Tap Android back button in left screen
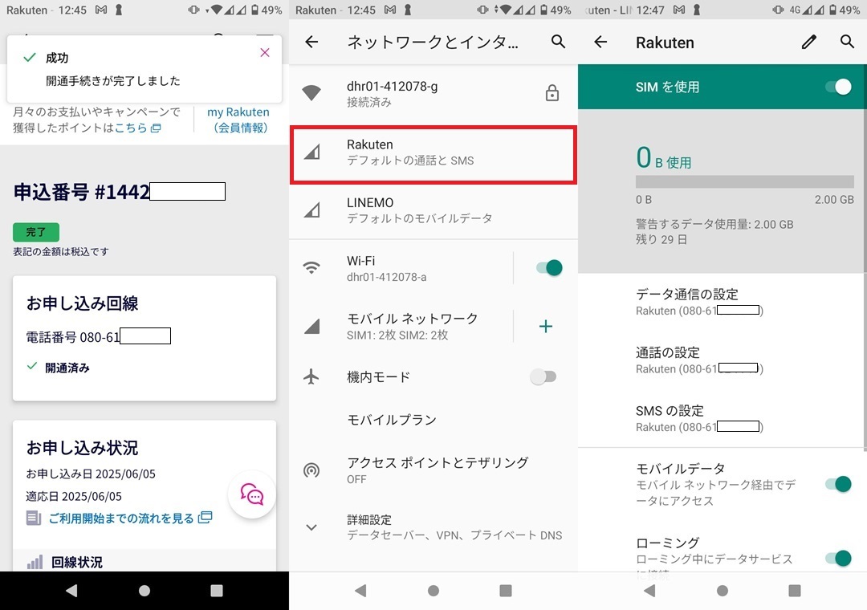The height and width of the screenshot is (610, 867). (72, 591)
